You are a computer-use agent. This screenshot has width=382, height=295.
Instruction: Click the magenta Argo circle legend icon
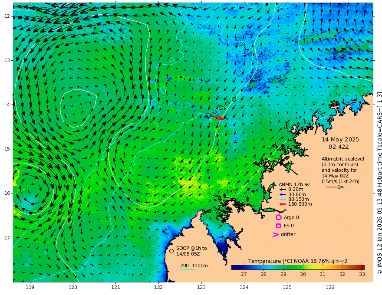278,217
